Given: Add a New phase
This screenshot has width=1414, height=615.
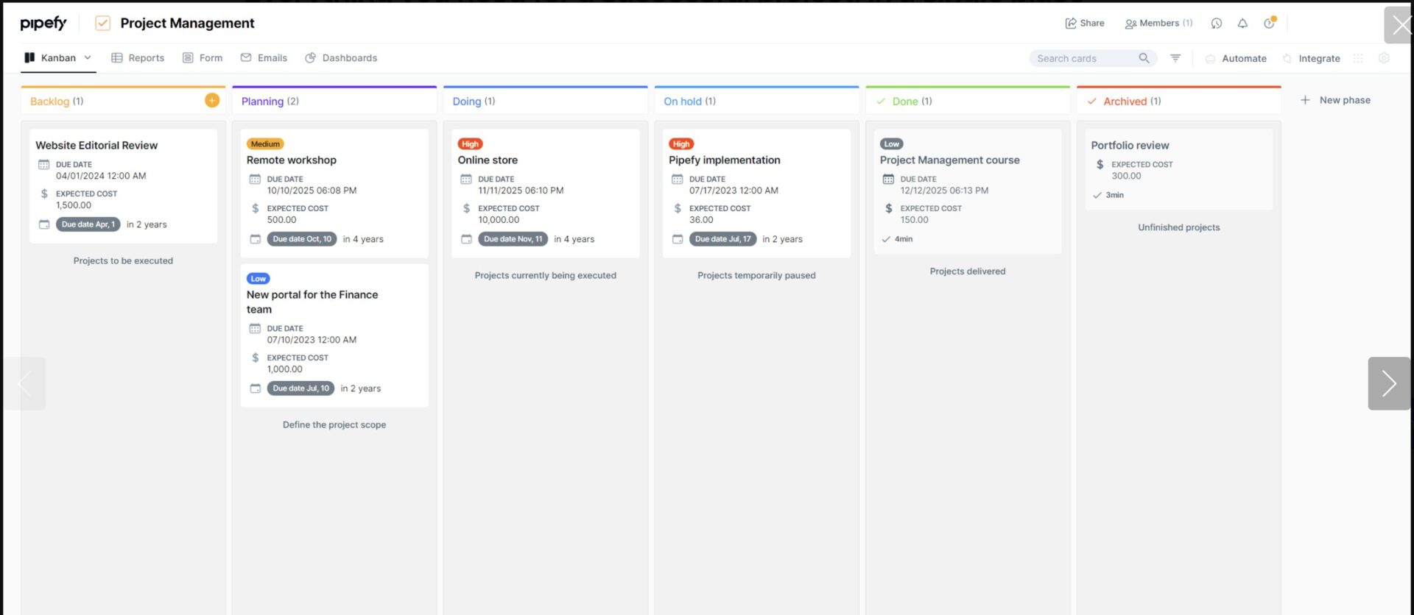Looking at the screenshot, I should click(1335, 101).
